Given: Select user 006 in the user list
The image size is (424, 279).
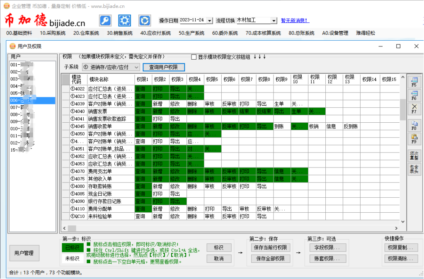Looking at the screenshot, I should coord(32,100).
